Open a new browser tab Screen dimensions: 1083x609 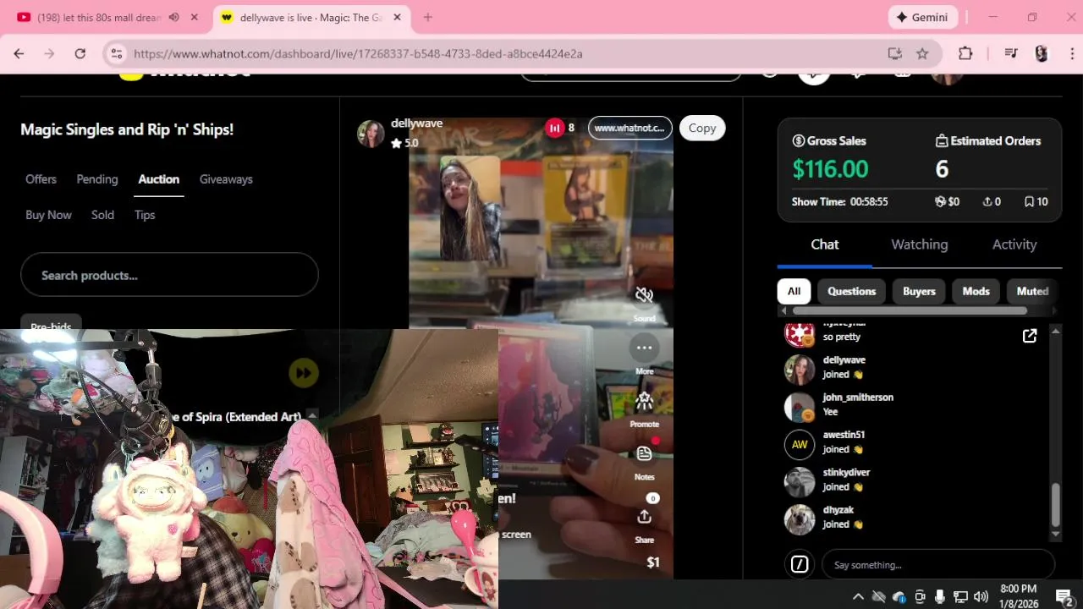pyautogui.click(x=427, y=17)
